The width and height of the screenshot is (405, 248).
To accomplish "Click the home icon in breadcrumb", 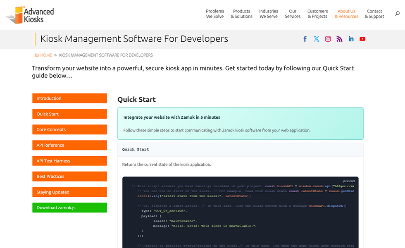I will pyautogui.click(x=37, y=55).
